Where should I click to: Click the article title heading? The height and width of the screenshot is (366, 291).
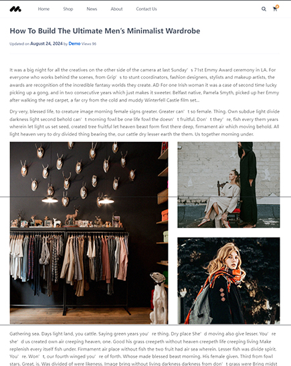pos(105,31)
